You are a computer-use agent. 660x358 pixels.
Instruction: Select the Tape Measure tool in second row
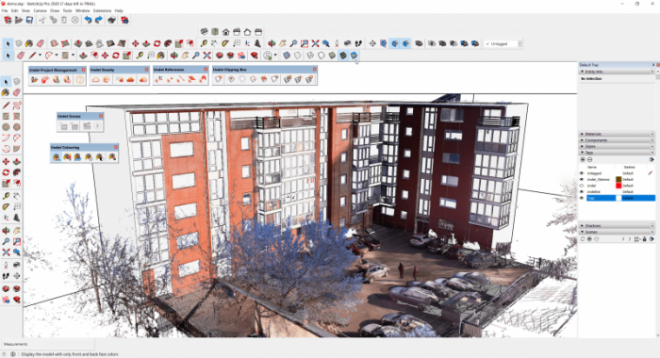tap(140, 55)
